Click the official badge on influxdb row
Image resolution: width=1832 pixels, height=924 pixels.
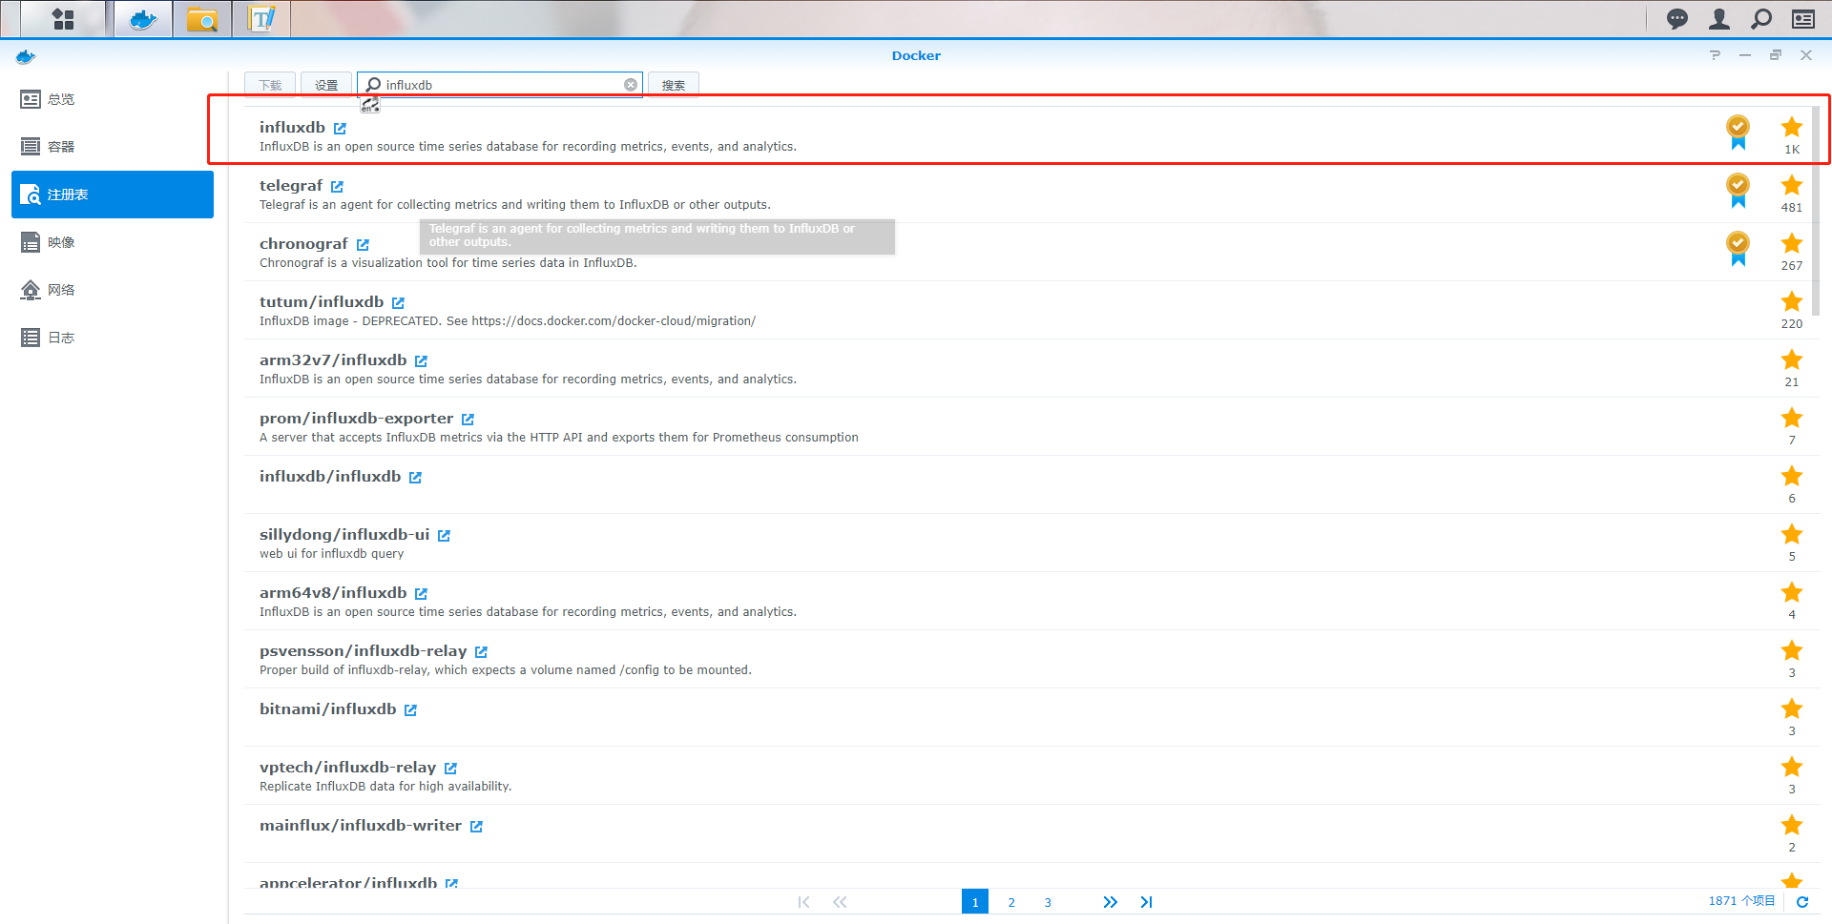1738,132
